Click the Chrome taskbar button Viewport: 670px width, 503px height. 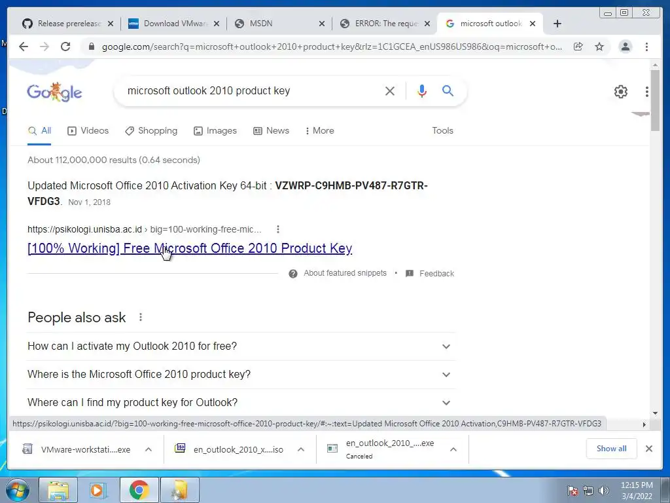139,490
